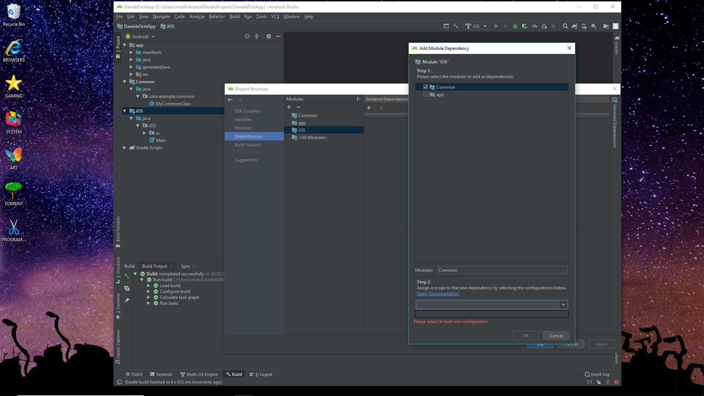Click green hammer in Build panel
The height and width of the screenshot is (396, 704).
click(127, 276)
